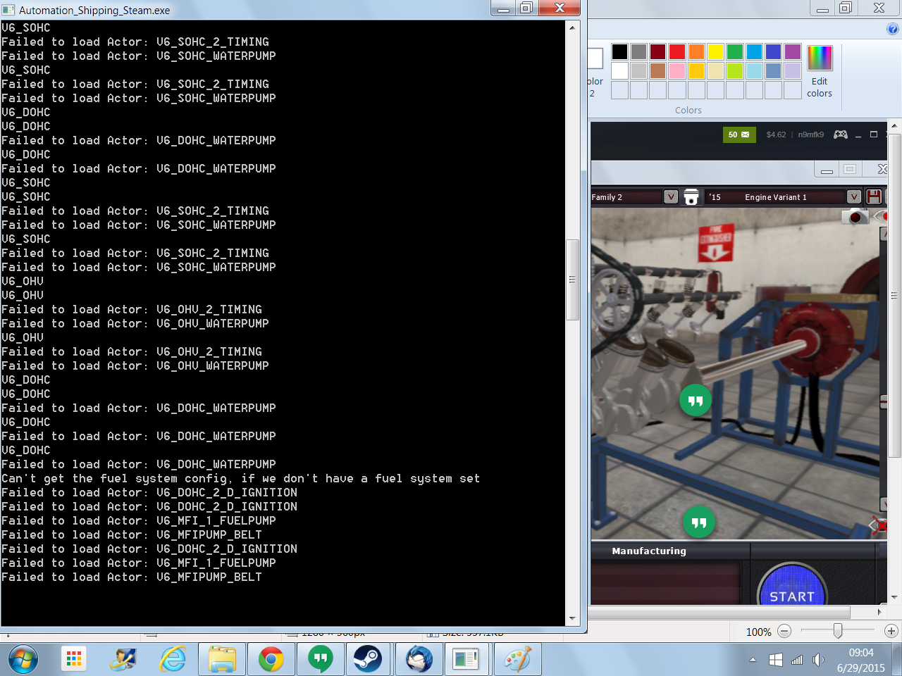Screen dimensions: 902x676
Task: Select the pink rose color swatch
Action: (x=677, y=70)
